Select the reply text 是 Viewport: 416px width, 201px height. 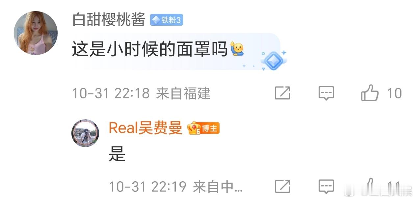tap(117, 153)
